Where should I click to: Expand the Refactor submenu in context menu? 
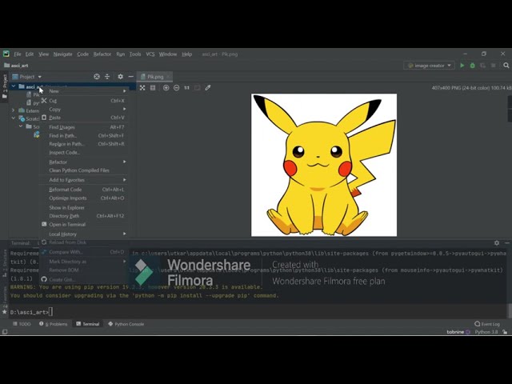tap(83, 162)
